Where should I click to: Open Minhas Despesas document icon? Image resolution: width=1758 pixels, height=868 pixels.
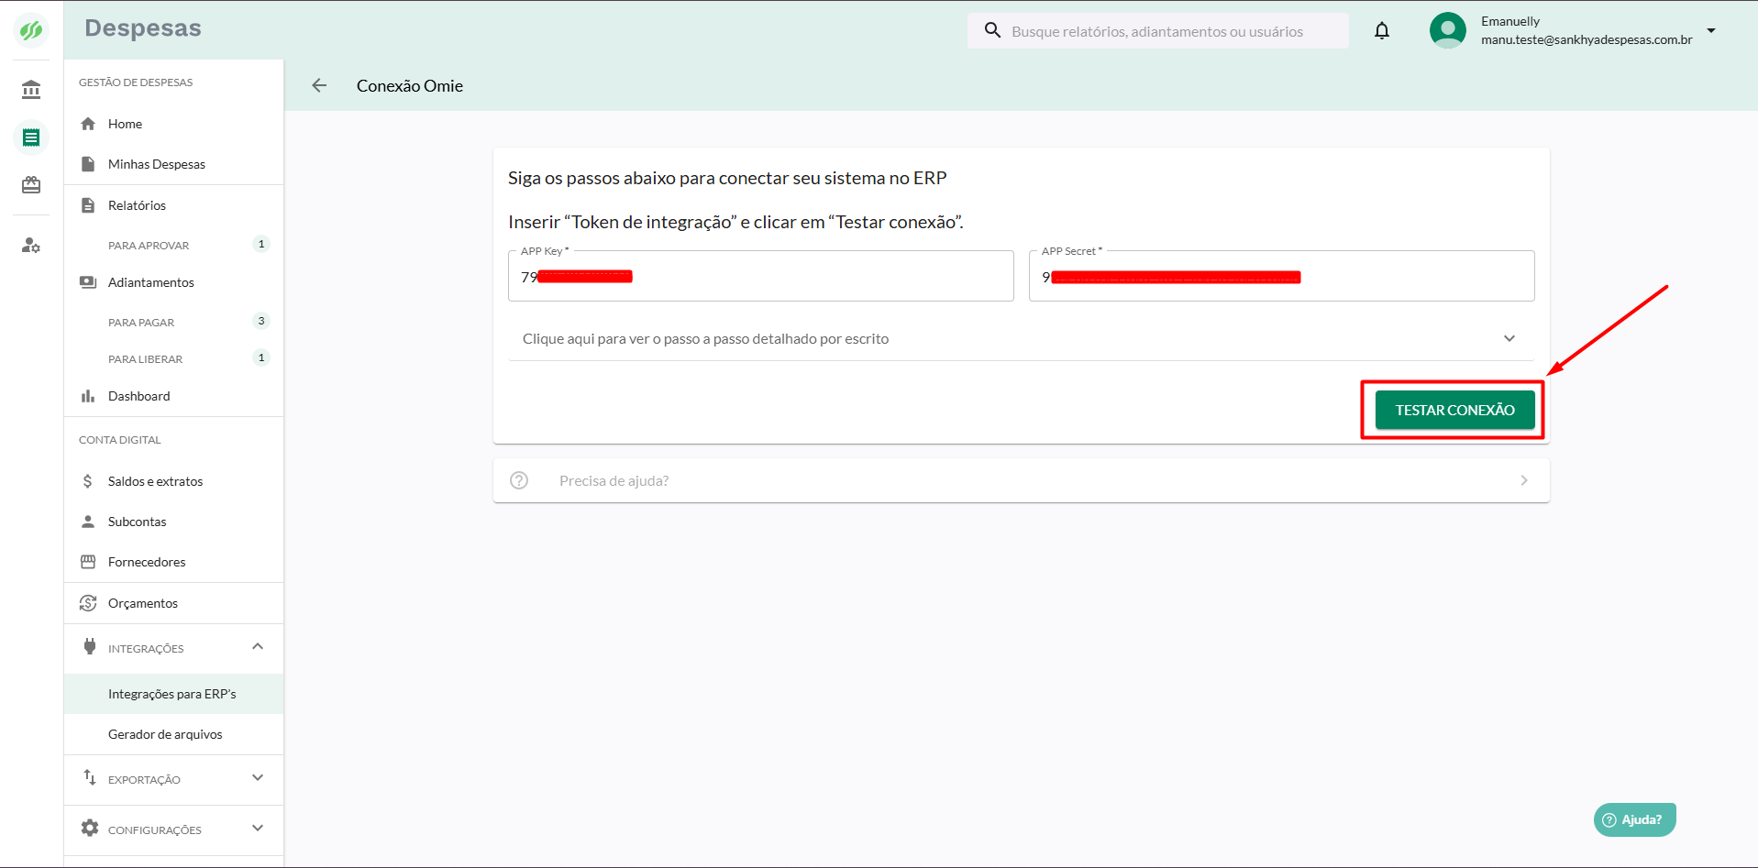[88, 164]
